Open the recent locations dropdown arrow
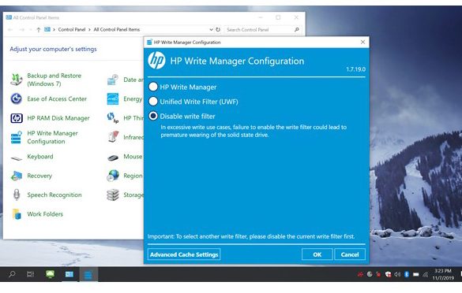This screenshot has width=462, height=293. click(30, 29)
